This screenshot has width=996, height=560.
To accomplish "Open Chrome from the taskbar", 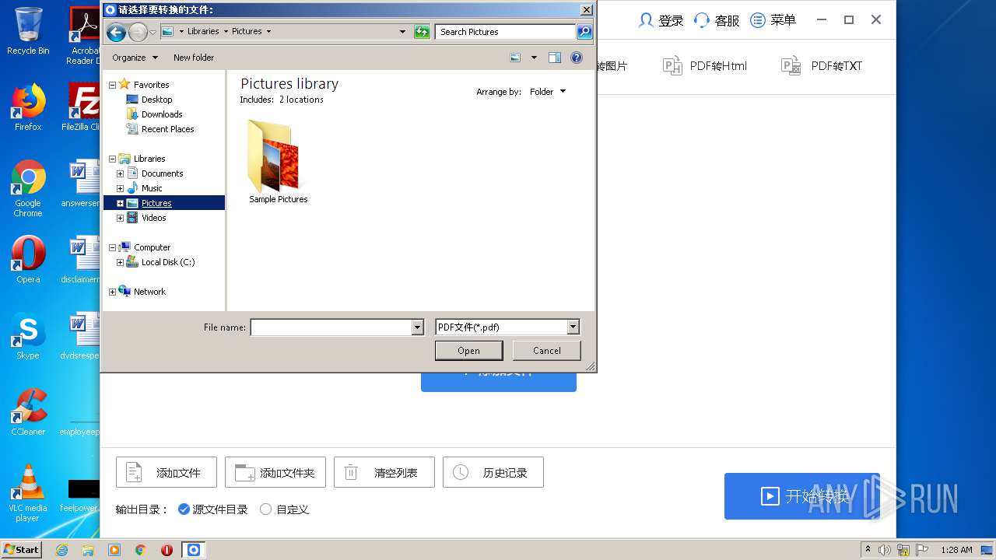I will 141,550.
